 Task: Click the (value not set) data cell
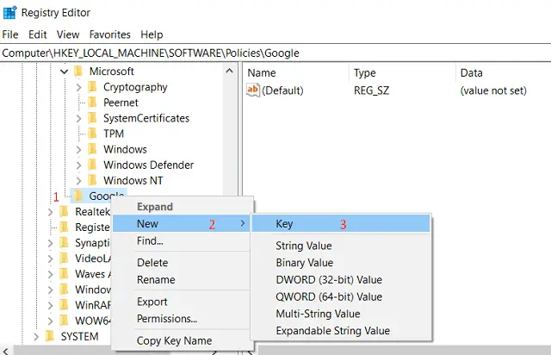pos(493,90)
